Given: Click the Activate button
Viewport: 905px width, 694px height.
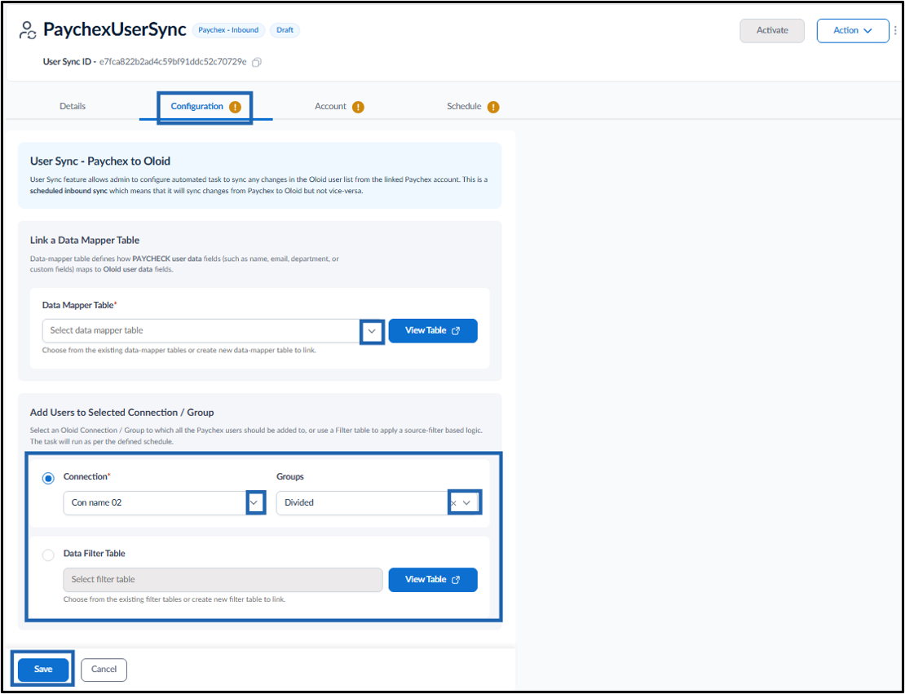Looking at the screenshot, I should click(772, 31).
